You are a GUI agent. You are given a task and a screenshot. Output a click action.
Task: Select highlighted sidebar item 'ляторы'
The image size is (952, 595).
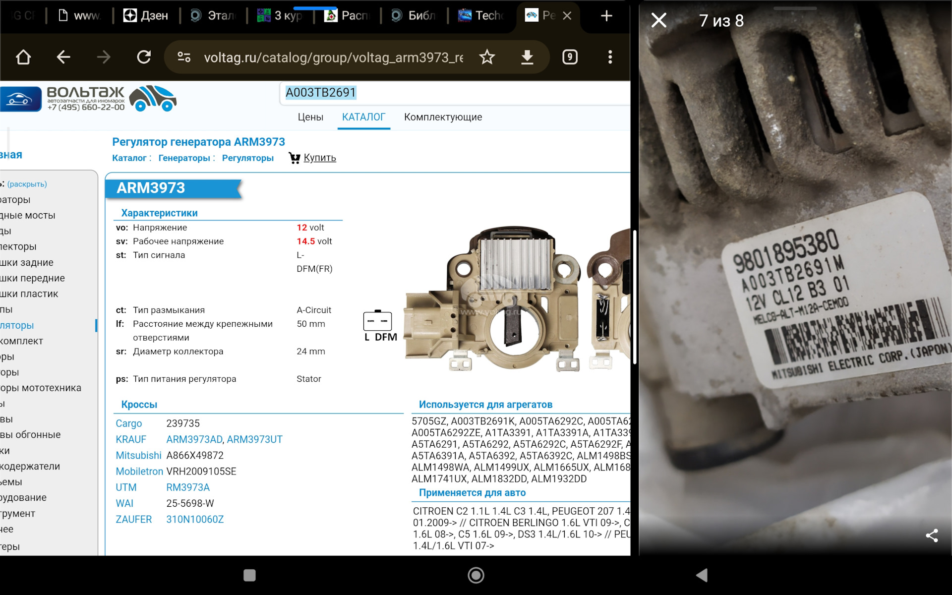coord(17,325)
